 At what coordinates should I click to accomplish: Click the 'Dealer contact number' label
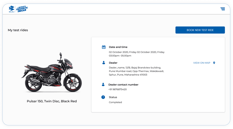pyautogui.click(x=123, y=85)
